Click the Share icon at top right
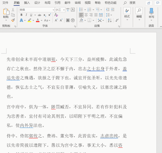 (x=149, y=3)
